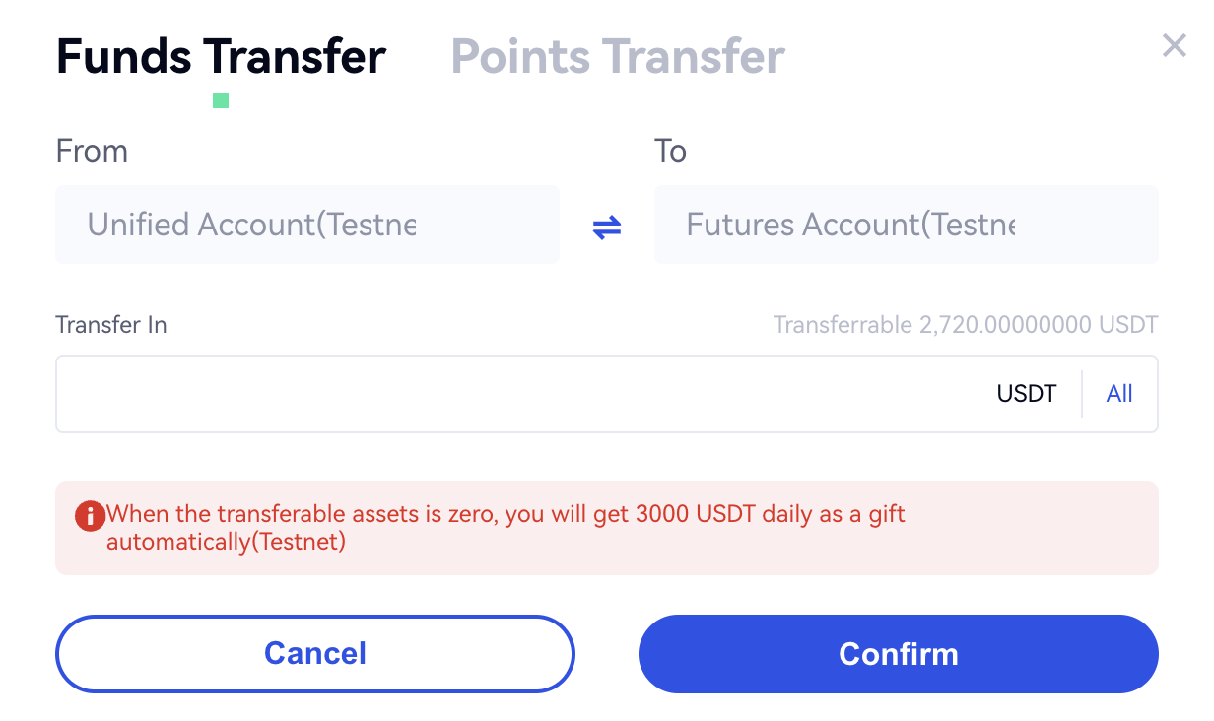Click the red info icon in notice
The width and height of the screenshot is (1214, 721).
pyautogui.click(x=90, y=515)
